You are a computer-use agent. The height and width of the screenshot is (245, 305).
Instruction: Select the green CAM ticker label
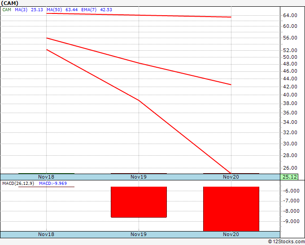tap(7, 10)
